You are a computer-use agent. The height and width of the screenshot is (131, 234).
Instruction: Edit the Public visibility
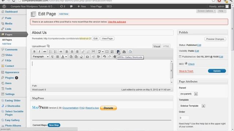tap(197, 51)
